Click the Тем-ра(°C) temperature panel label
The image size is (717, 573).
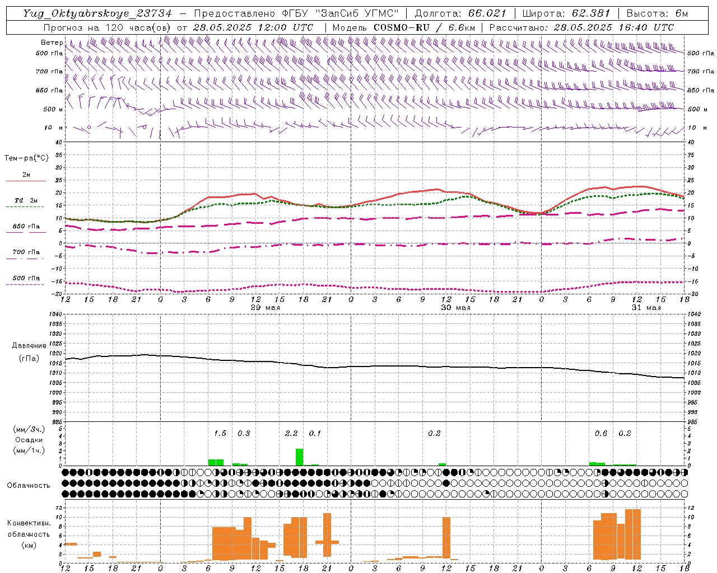26,158
